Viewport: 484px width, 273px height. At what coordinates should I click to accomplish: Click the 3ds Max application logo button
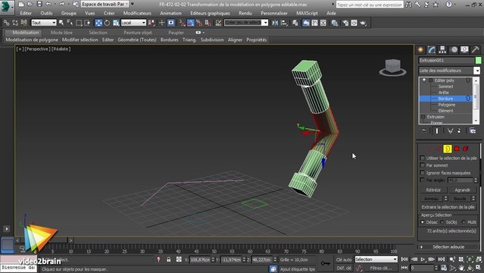(x=6, y=7)
